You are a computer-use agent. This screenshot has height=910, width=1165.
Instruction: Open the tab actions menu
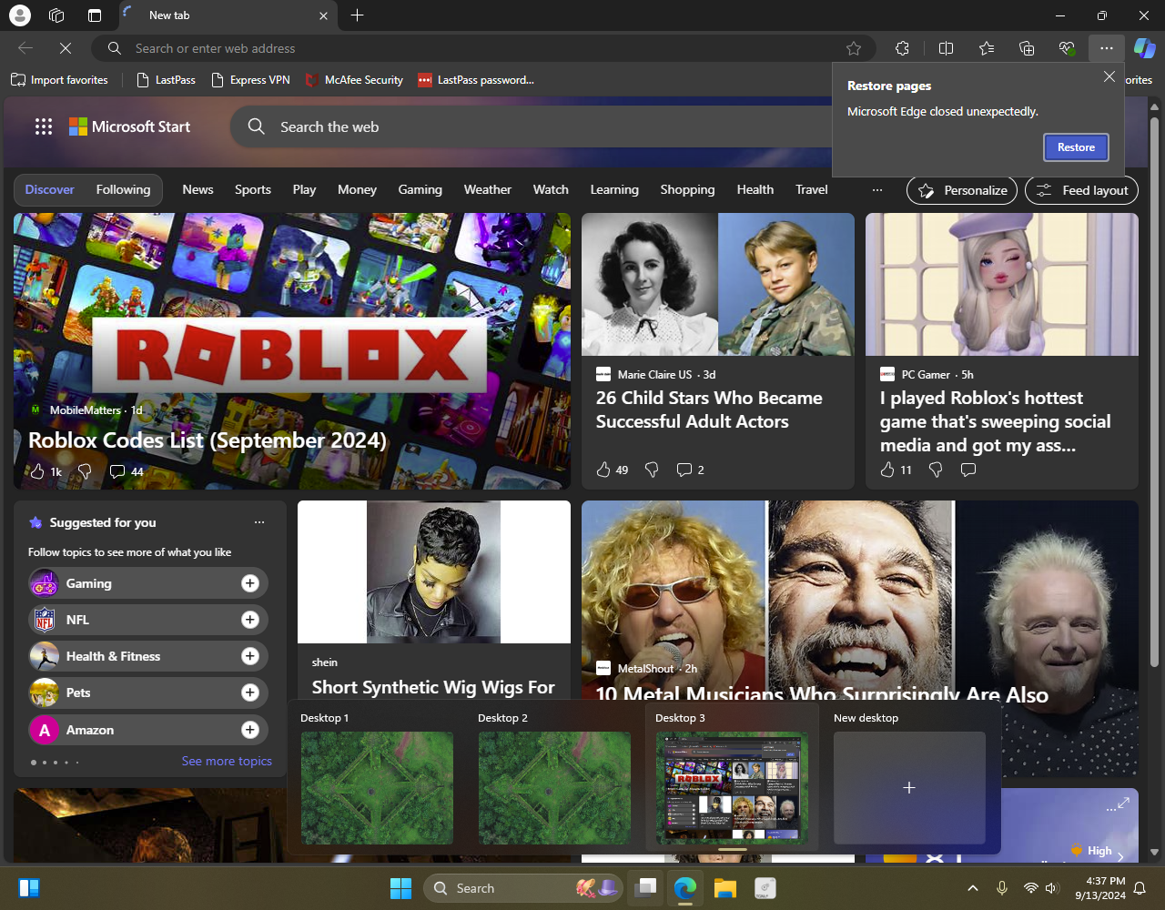[95, 15]
